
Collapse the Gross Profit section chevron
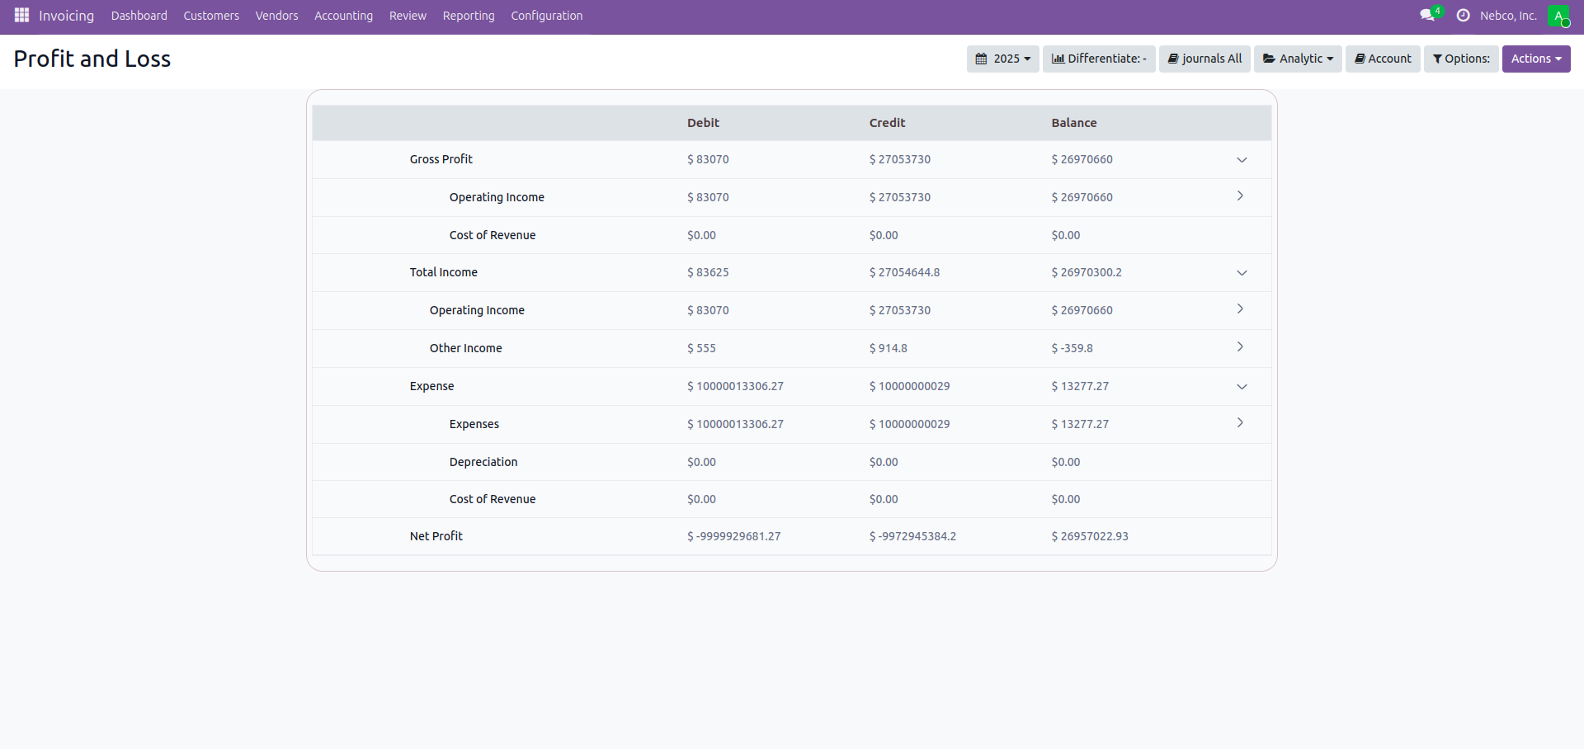1242,160
